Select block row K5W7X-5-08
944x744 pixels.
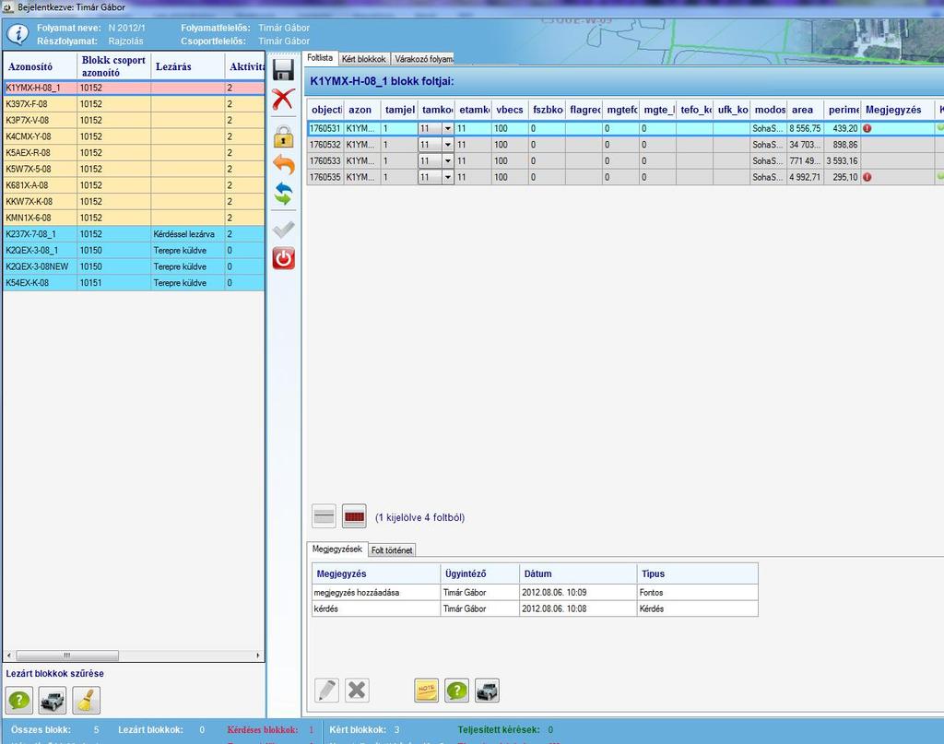pos(134,169)
